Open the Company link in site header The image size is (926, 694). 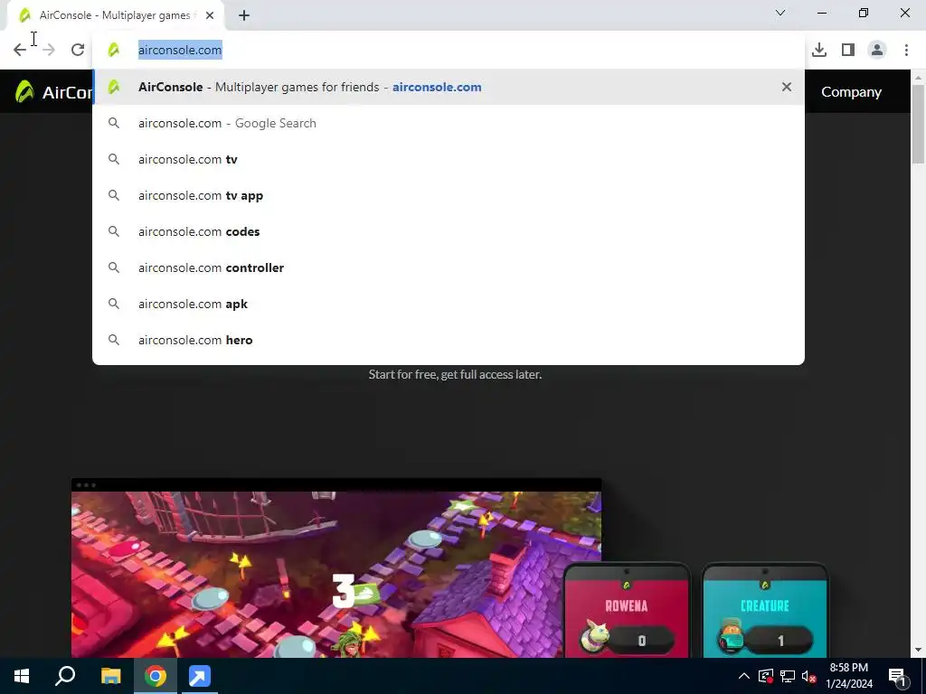tap(851, 92)
